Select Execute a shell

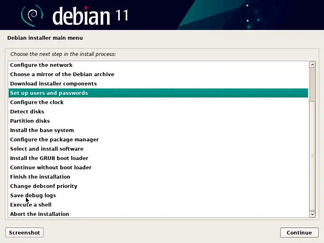click(x=158, y=205)
